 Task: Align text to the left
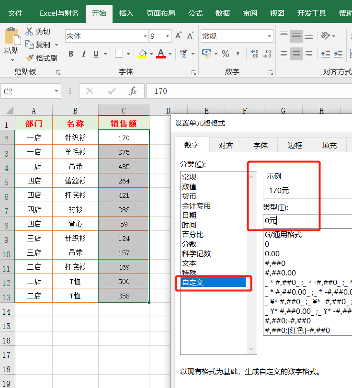click(x=284, y=54)
